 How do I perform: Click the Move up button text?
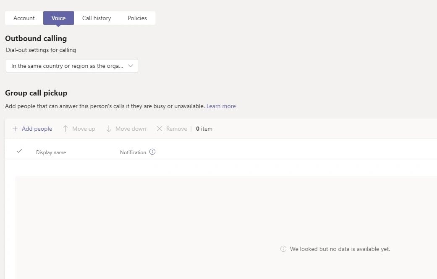pyautogui.click(x=84, y=129)
